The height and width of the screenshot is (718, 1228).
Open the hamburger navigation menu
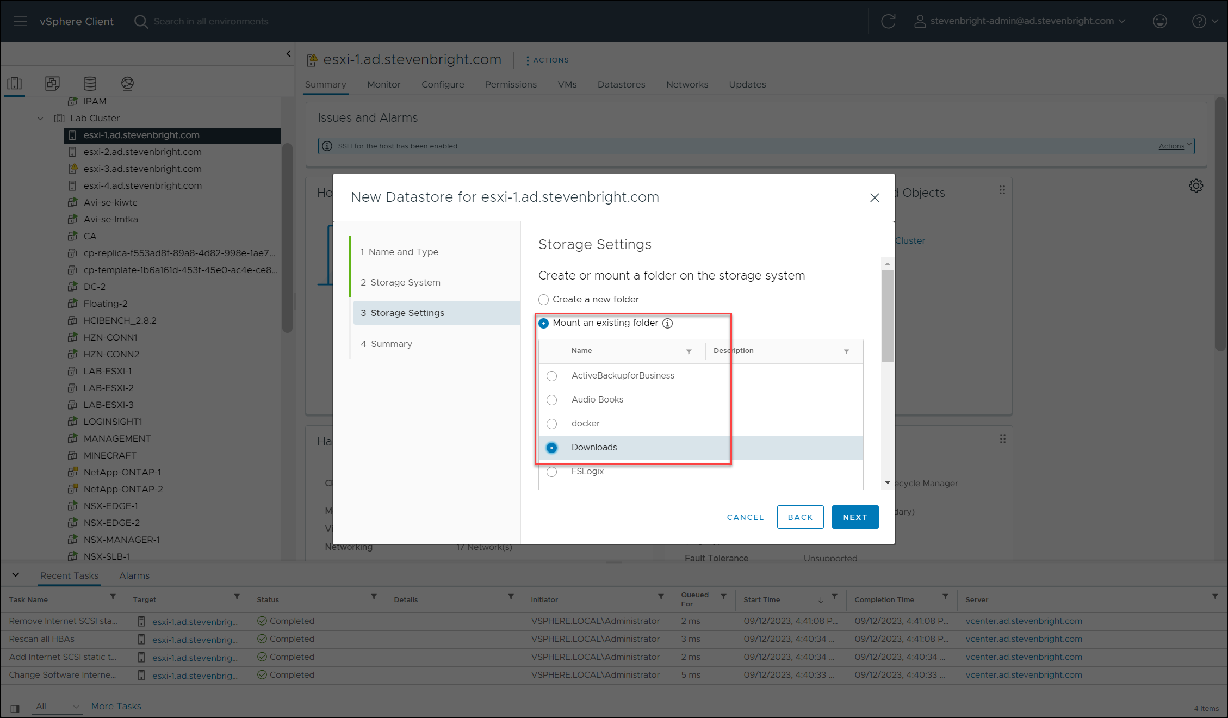click(20, 21)
